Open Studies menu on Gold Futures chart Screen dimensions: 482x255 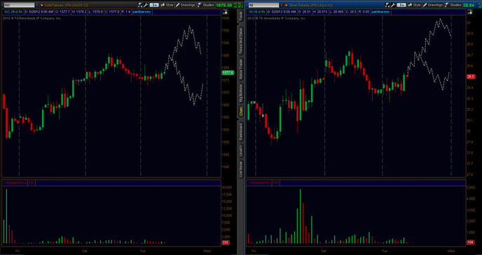tap(206, 5)
